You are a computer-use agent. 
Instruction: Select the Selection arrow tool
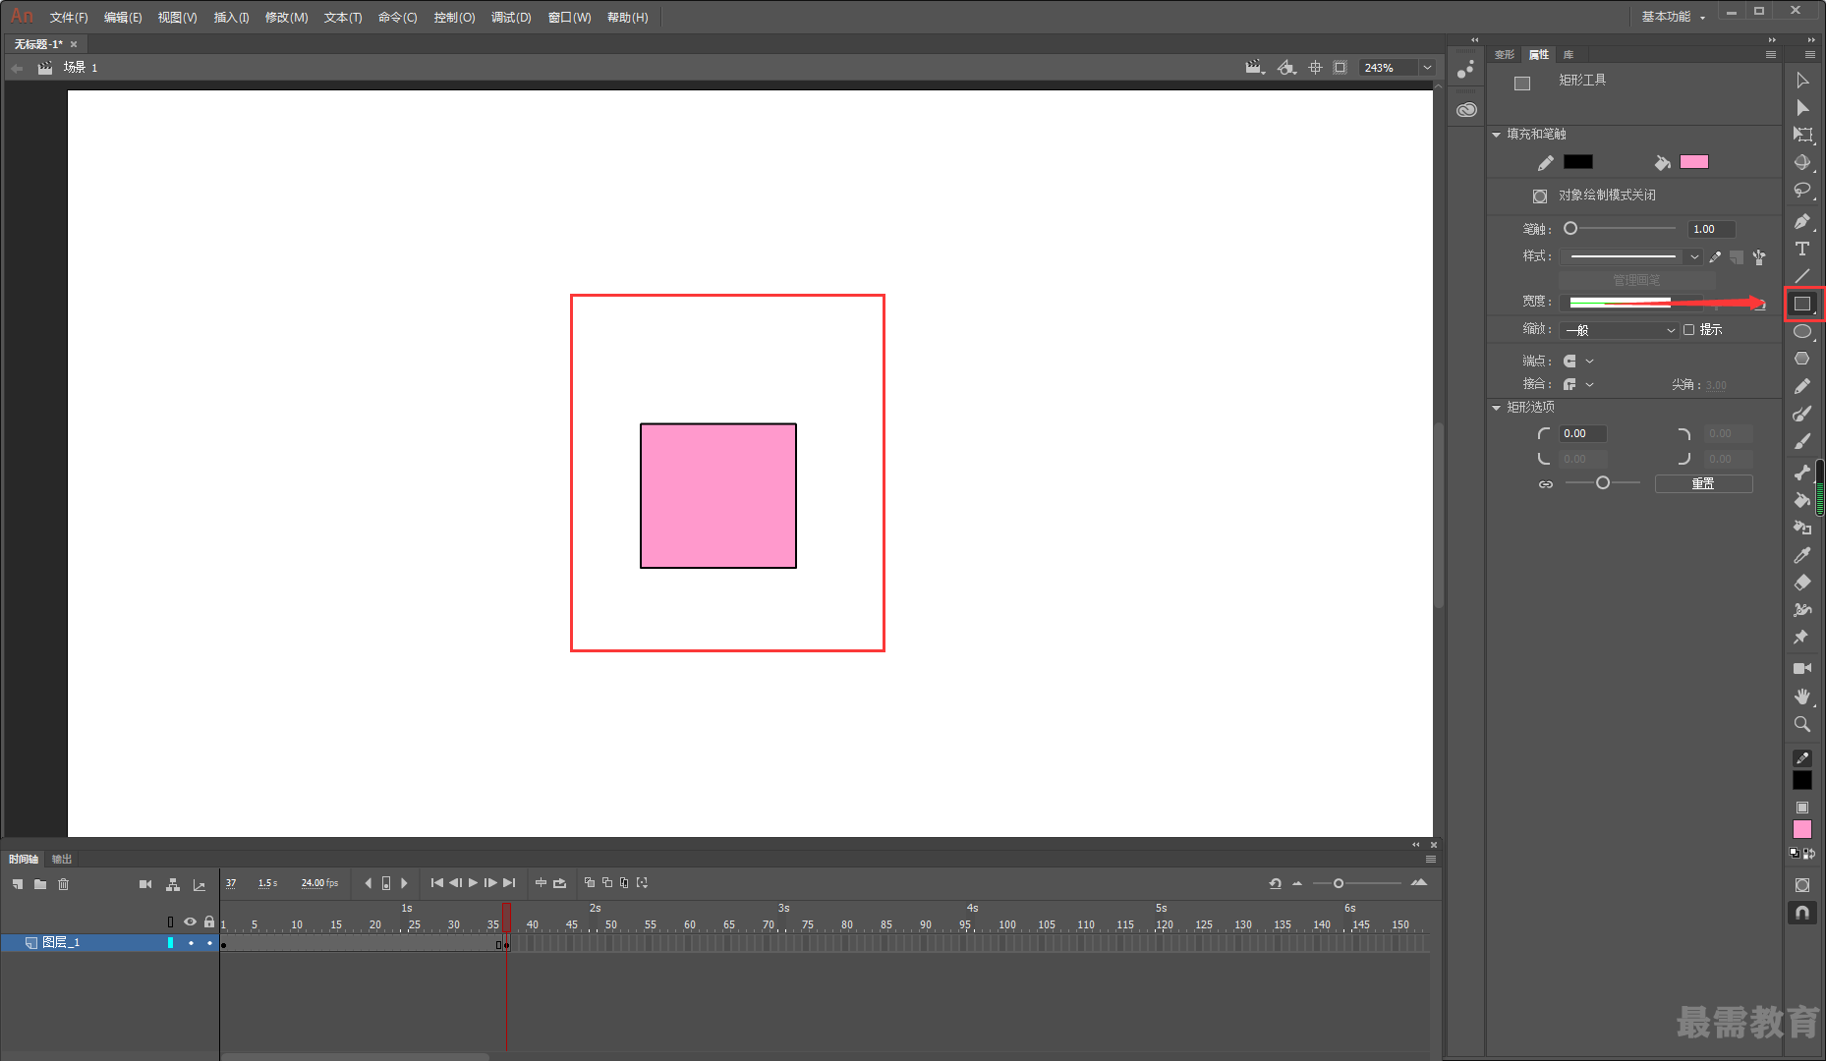(x=1802, y=80)
